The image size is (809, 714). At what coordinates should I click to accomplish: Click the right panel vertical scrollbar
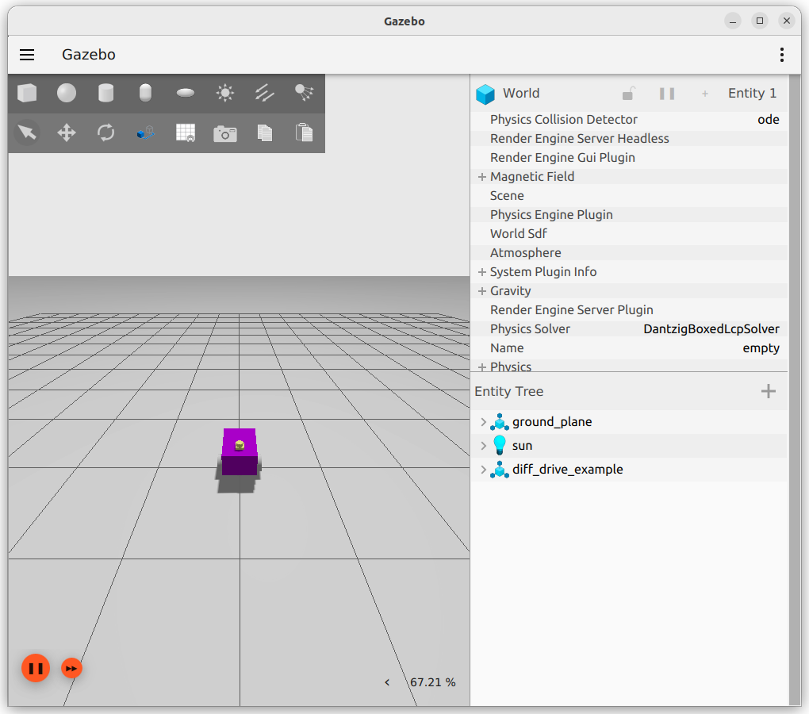tap(795, 390)
